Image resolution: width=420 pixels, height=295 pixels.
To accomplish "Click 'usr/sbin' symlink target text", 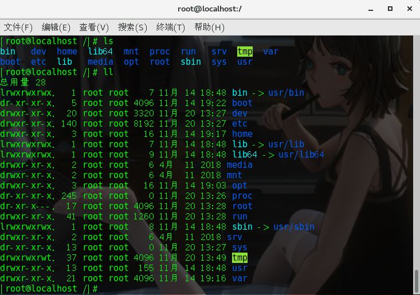I will (294, 227).
